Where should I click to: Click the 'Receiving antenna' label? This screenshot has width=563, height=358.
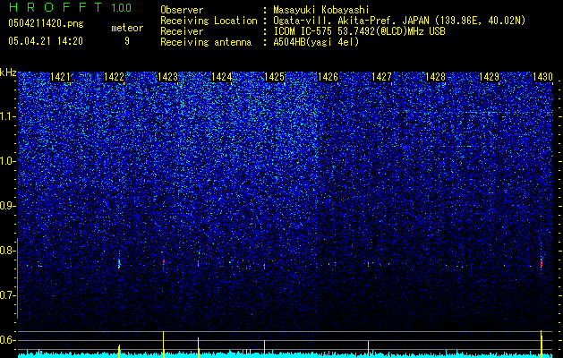point(206,42)
